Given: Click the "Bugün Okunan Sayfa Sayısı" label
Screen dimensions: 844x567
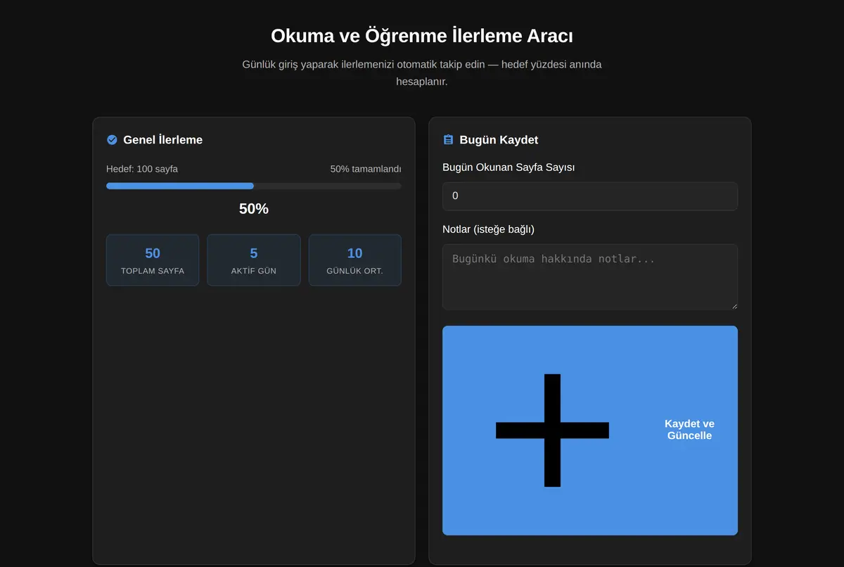Looking at the screenshot, I should [509, 167].
